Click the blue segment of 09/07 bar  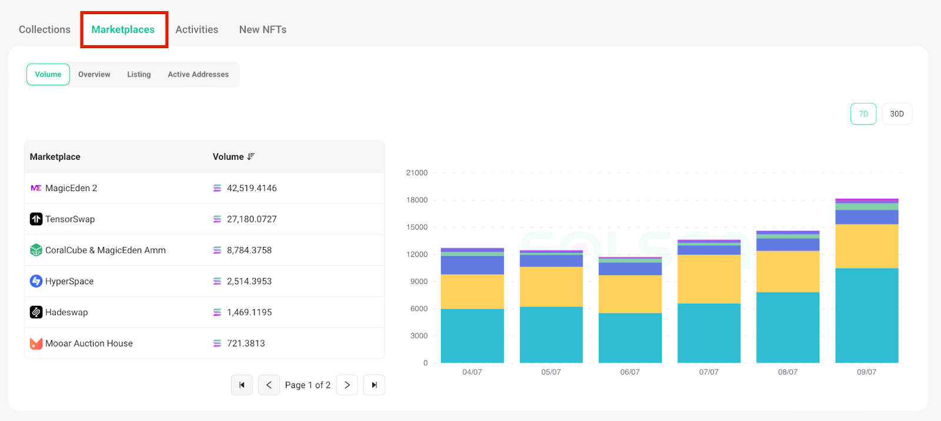pyautogui.click(x=867, y=217)
